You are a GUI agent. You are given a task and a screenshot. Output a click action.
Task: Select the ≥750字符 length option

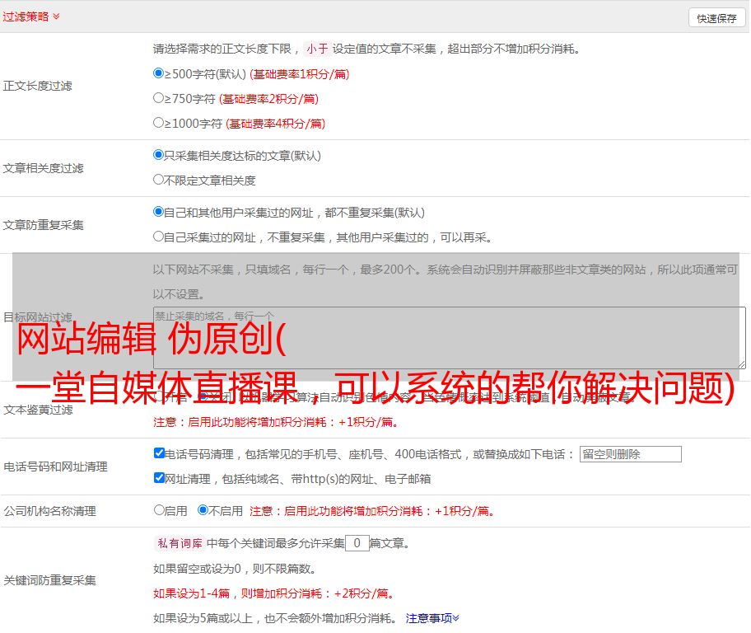tap(159, 98)
